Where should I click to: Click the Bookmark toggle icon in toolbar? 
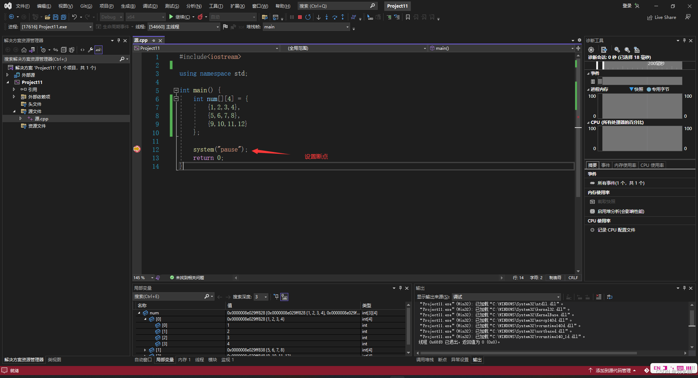point(408,17)
